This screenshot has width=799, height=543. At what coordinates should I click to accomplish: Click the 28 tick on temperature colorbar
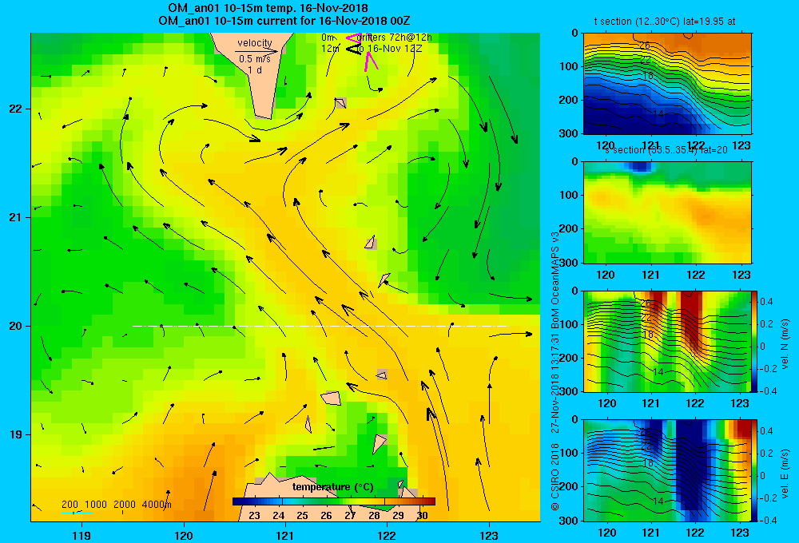click(375, 516)
